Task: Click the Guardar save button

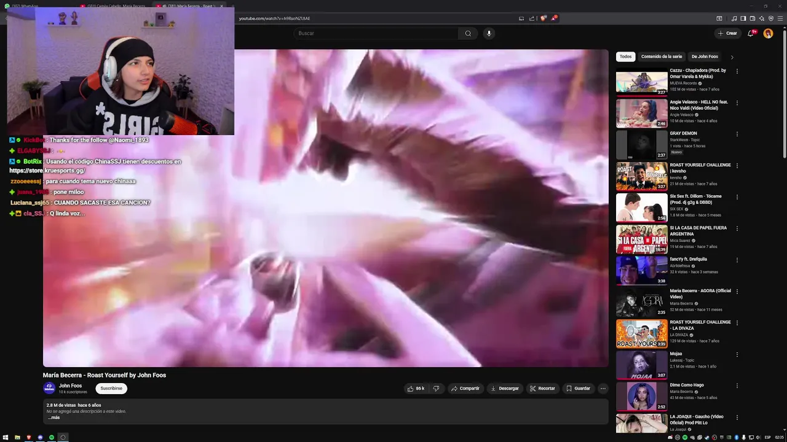Action: (x=578, y=389)
